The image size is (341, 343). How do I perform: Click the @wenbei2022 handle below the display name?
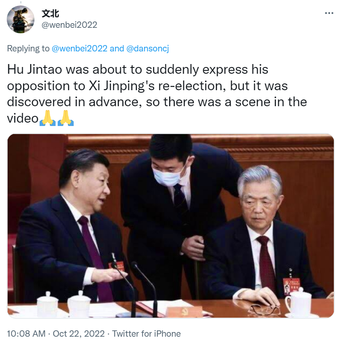(x=69, y=25)
